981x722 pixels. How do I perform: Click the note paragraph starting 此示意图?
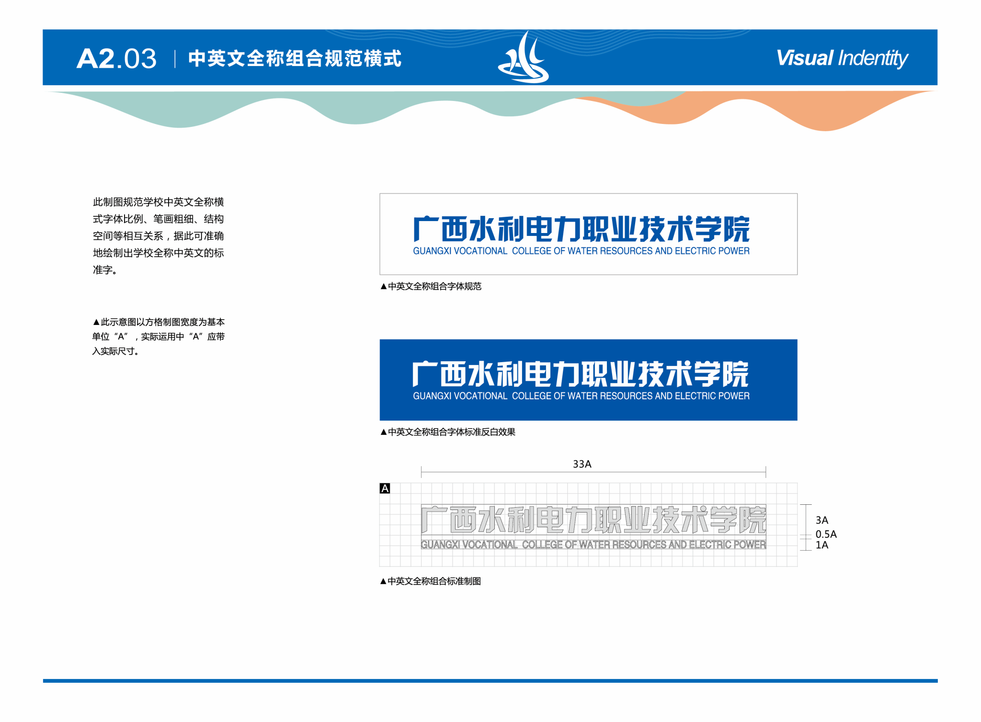click(x=158, y=336)
